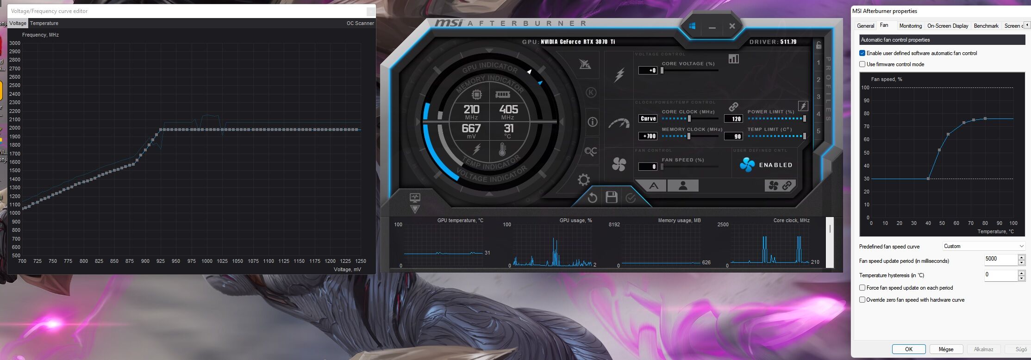Decrease fan speed update period stepper
Viewport: 1031px width, 360px height.
coord(1021,263)
